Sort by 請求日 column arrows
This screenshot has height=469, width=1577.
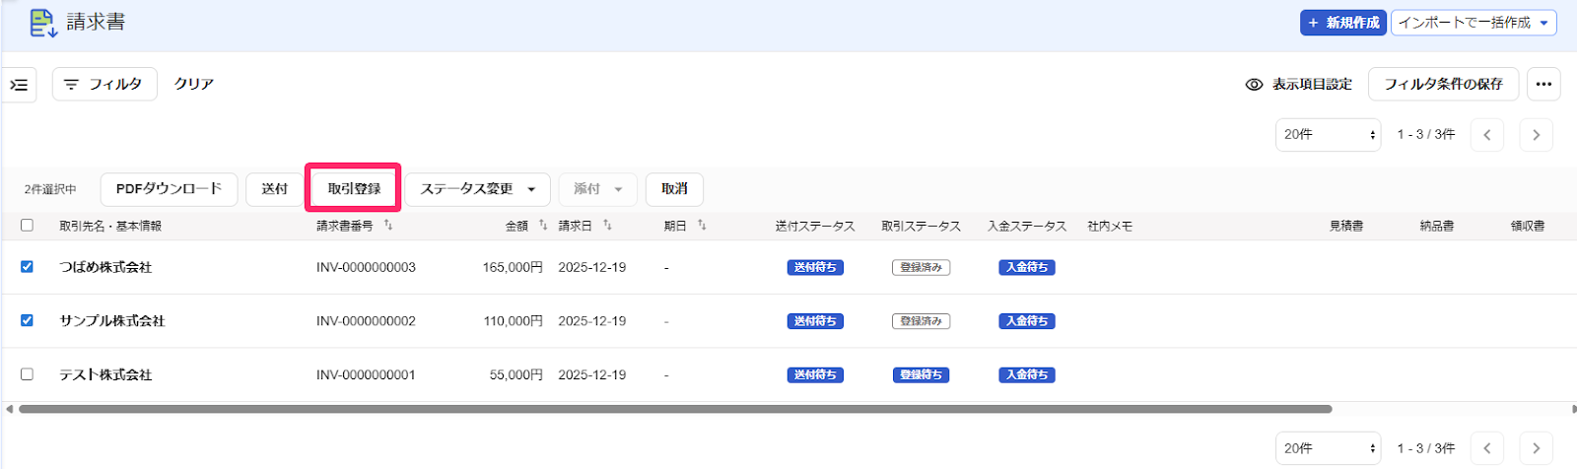pyautogui.click(x=607, y=226)
